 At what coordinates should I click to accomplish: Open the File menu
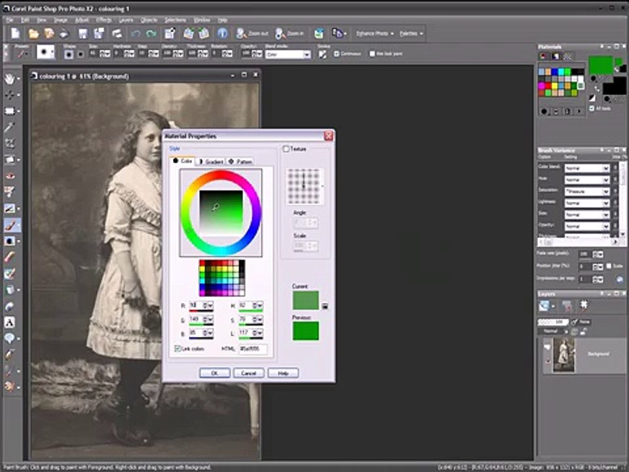click(10, 20)
